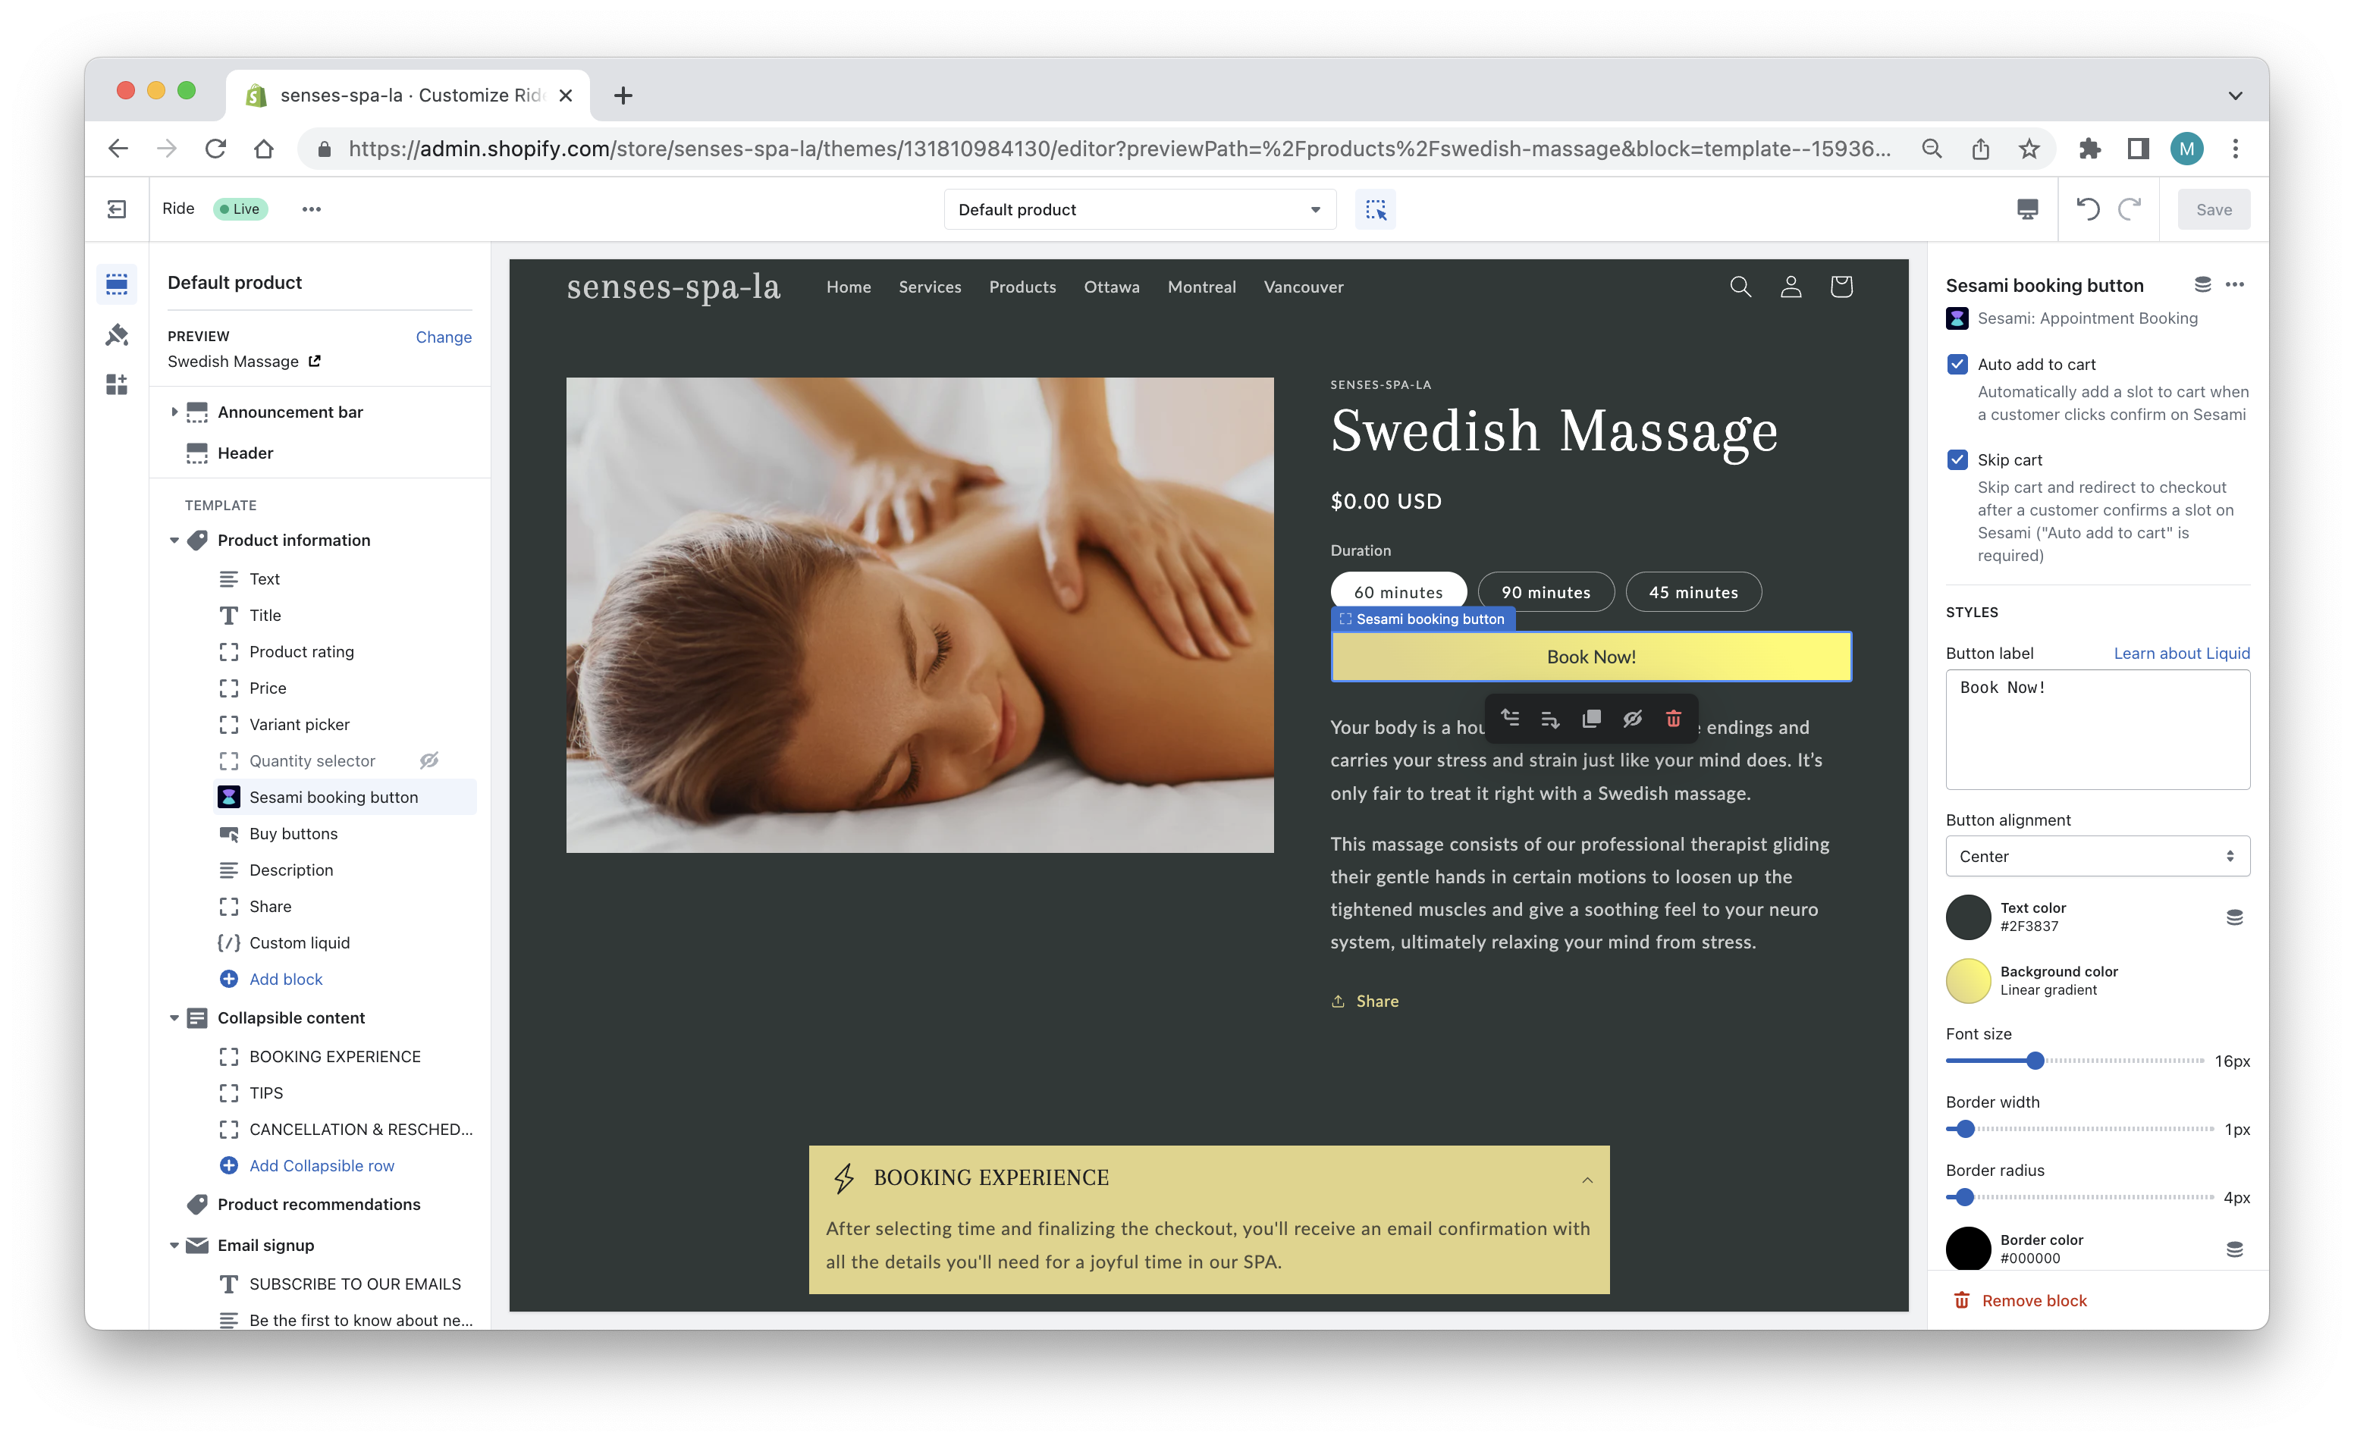The width and height of the screenshot is (2354, 1442).
Task: Open the Ottawa navigation item
Action: click(1111, 287)
